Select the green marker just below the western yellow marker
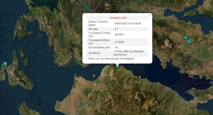The height and width of the screenshot is (115, 213). 97,82
